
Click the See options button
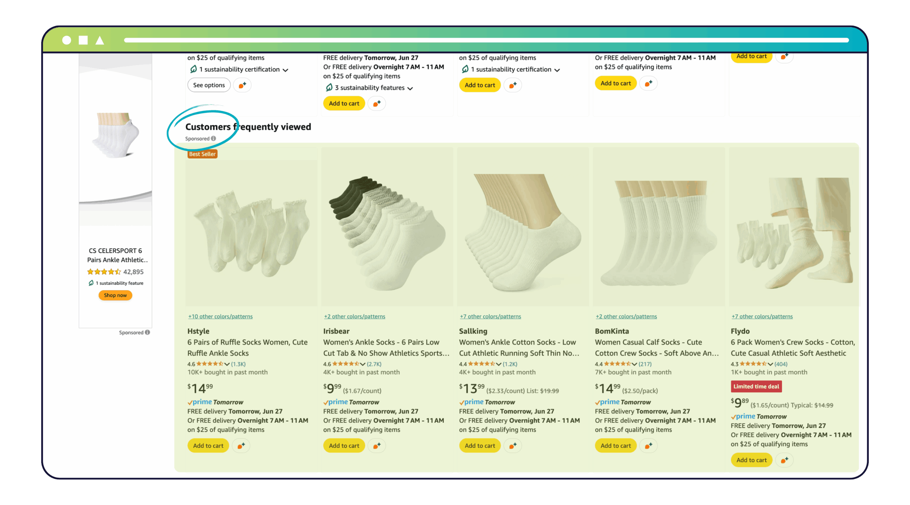coord(209,85)
